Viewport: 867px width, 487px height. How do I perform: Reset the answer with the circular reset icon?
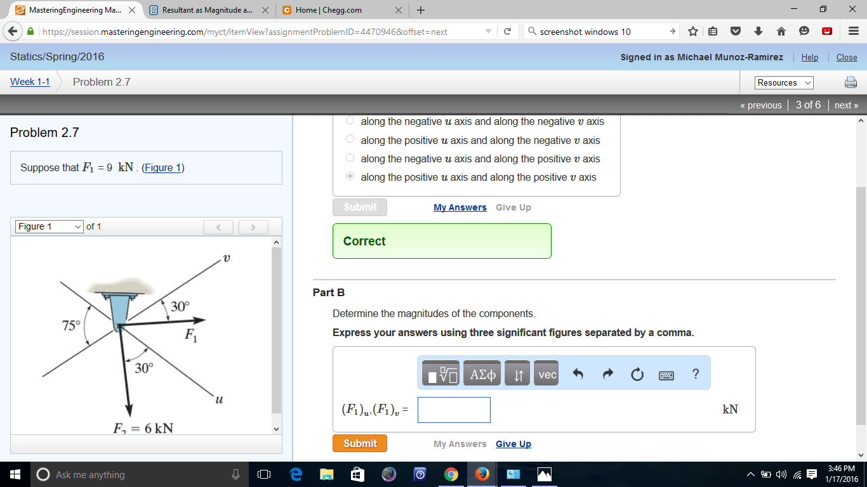637,373
